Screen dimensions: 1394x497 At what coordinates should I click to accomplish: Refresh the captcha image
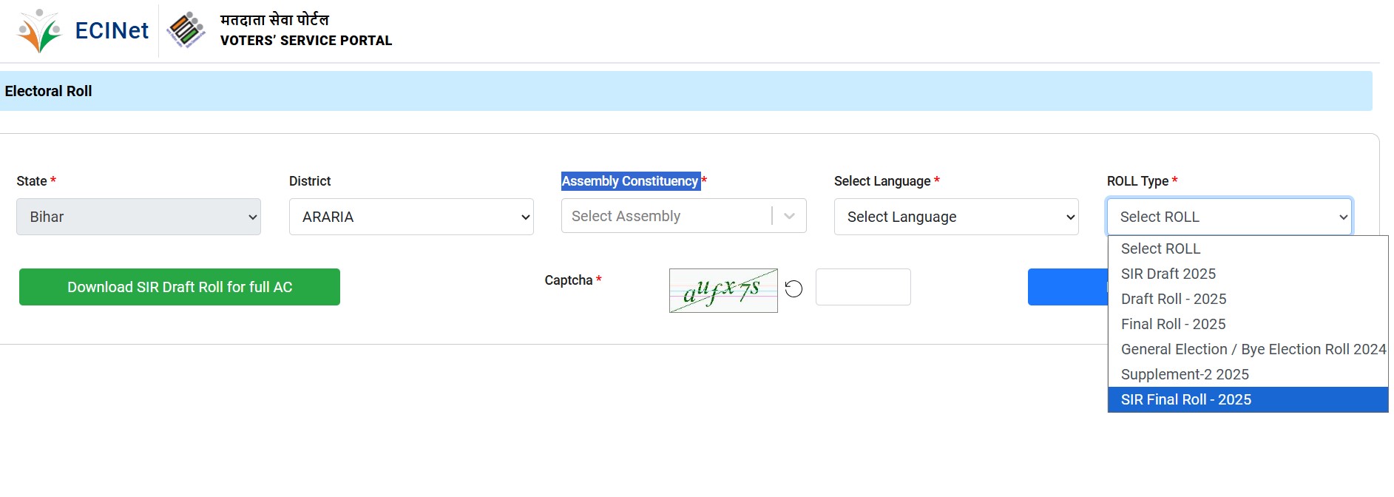pos(794,288)
